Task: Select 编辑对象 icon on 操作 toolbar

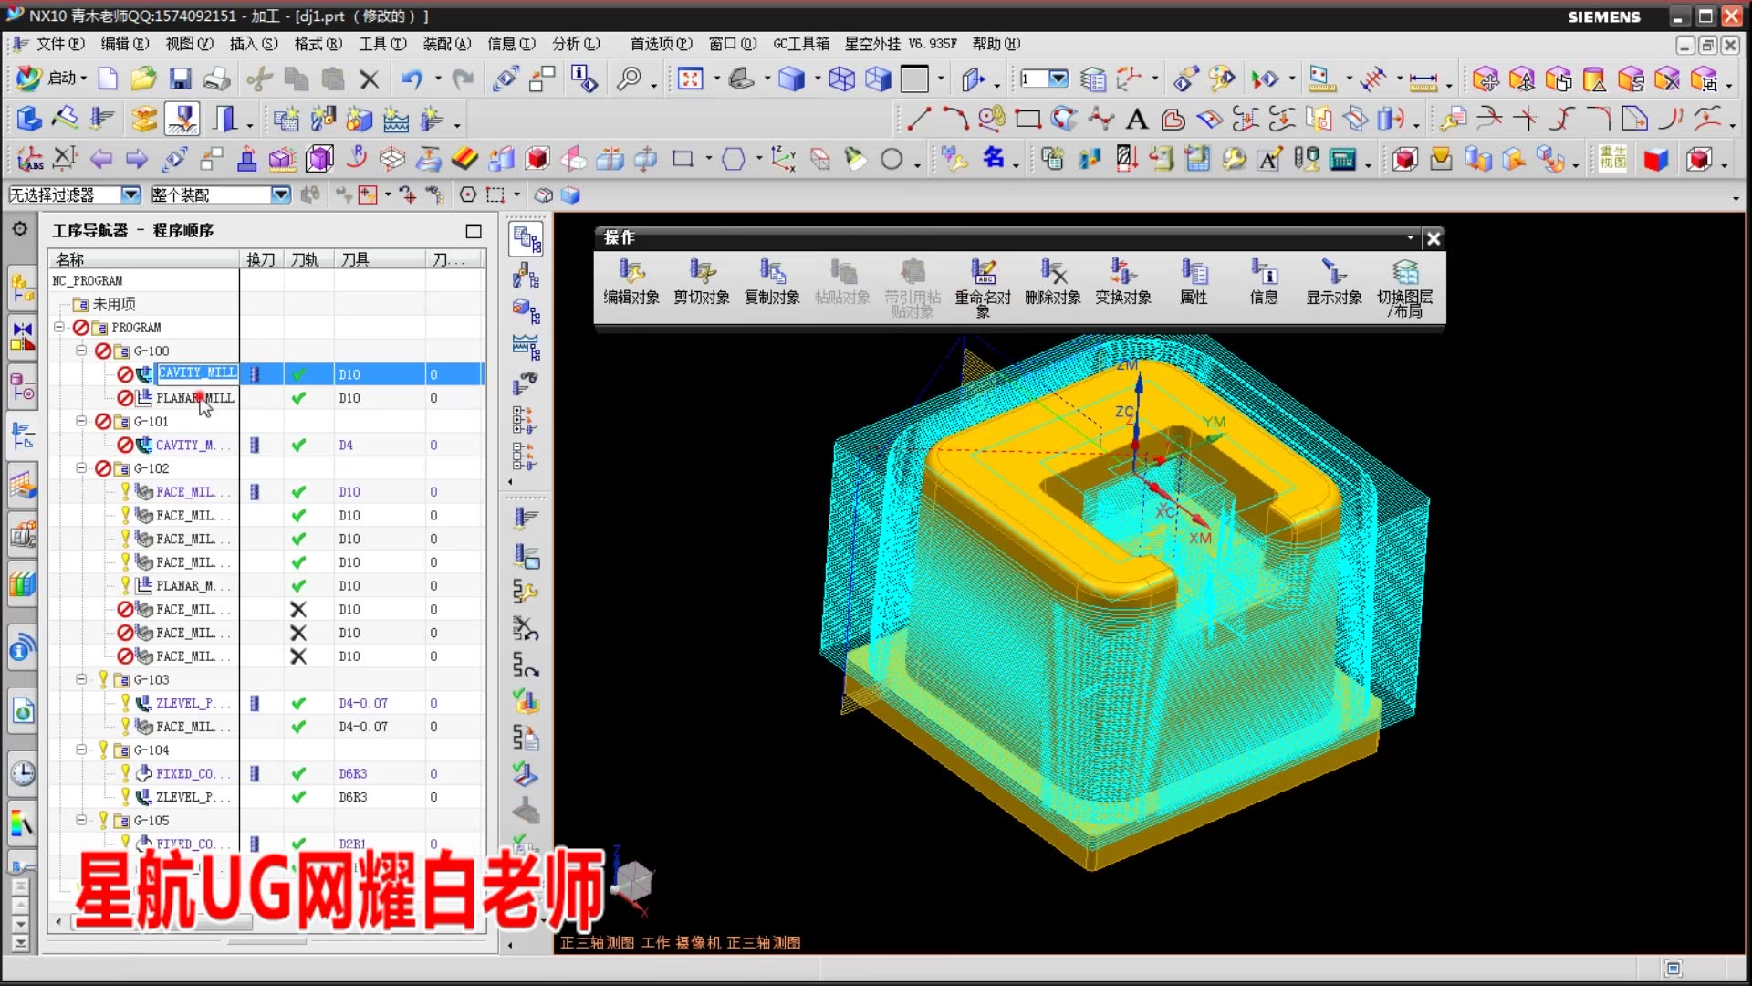Action: coord(631,280)
